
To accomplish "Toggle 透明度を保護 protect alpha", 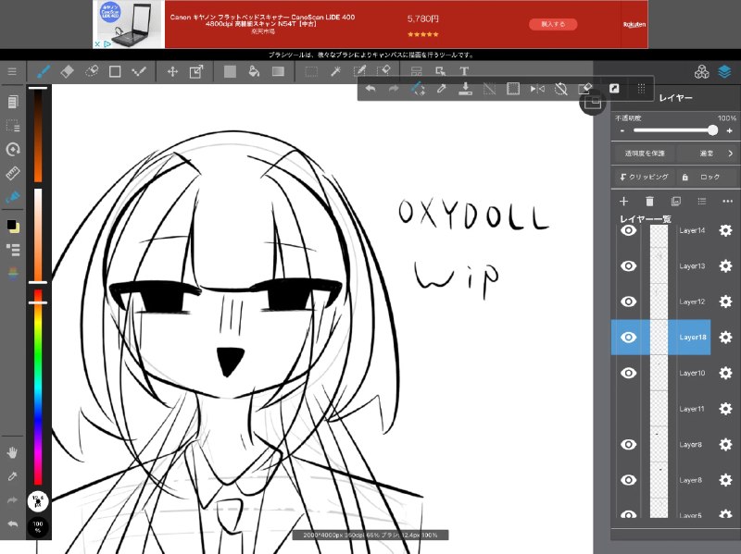I will [x=644, y=154].
